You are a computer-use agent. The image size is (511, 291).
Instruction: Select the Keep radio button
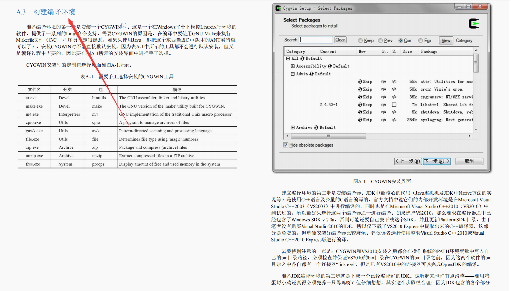pyautogui.click(x=360, y=41)
